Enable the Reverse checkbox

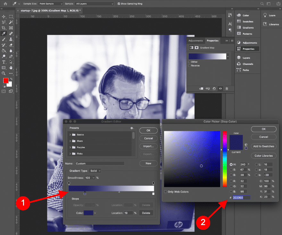coord(189,66)
